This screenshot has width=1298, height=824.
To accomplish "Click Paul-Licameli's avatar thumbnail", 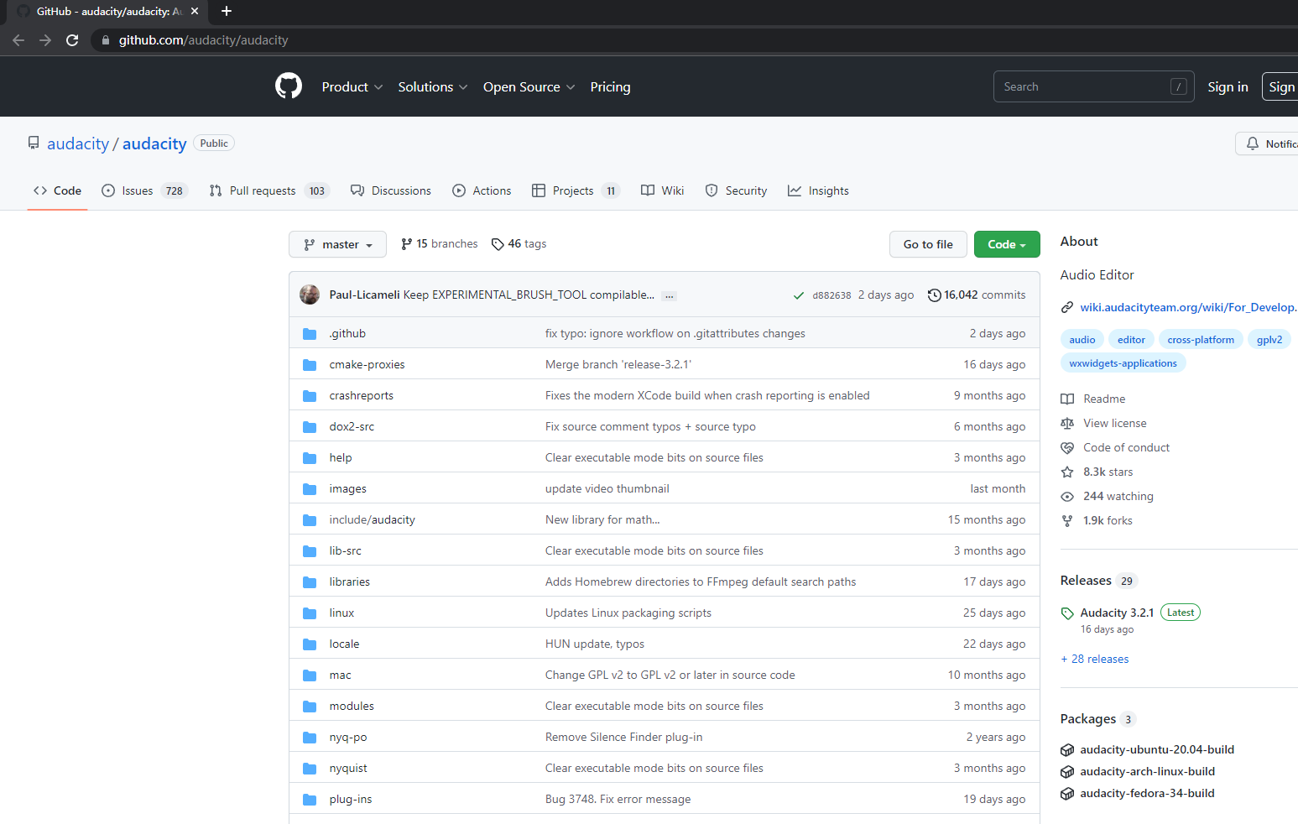I will pyautogui.click(x=310, y=295).
